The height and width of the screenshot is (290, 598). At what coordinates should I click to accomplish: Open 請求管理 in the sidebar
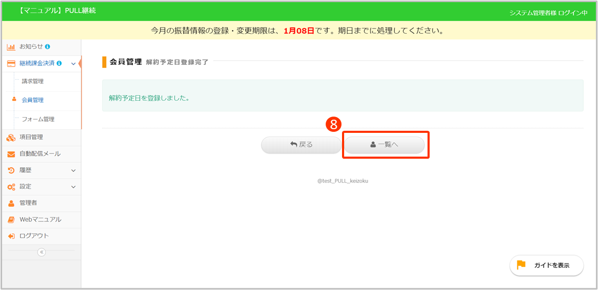click(x=33, y=82)
